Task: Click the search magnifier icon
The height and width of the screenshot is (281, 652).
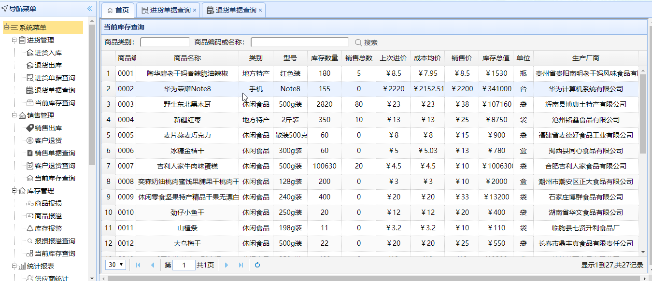Action: pos(358,42)
